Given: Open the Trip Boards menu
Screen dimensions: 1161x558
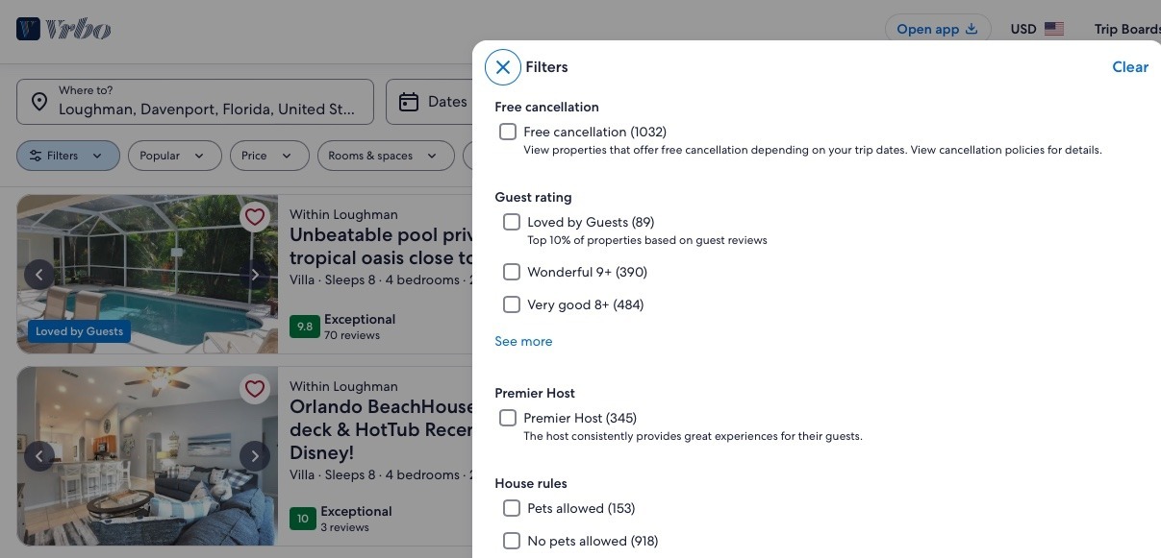Looking at the screenshot, I should click(x=1127, y=29).
